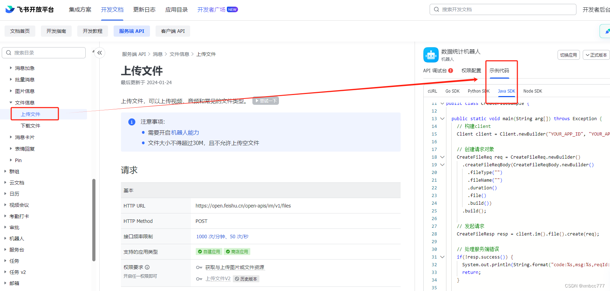
Task: Open 应用目录 in top navigation
Action: pos(177,9)
